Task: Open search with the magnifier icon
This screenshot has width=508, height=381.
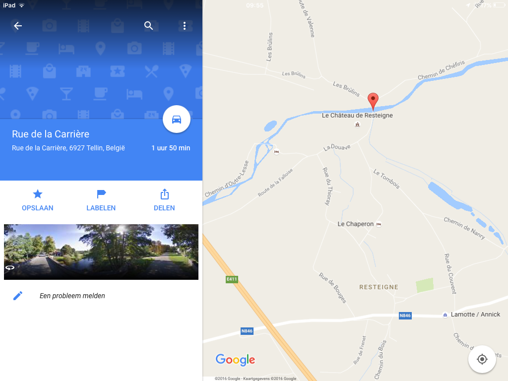Action: pyautogui.click(x=148, y=26)
